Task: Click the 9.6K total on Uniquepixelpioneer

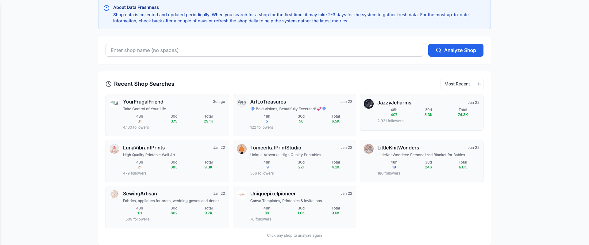Action: pyautogui.click(x=336, y=213)
